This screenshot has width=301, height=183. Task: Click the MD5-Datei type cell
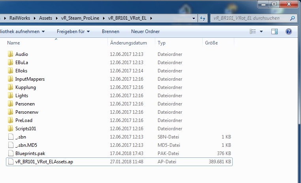click(x=169, y=145)
